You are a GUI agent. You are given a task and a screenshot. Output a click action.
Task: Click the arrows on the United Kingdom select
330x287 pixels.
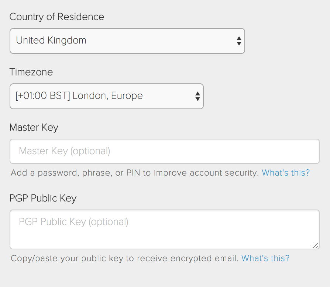[239, 41]
